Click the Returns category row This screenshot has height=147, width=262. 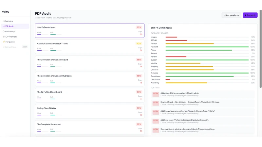[203, 53]
